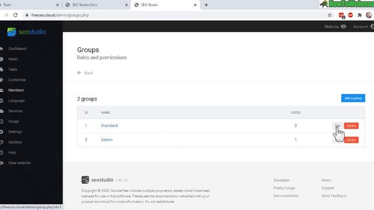Click the back arrow icon beside Back
The width and height of the screenshot is (374, 210).
(x=79, y=73)
